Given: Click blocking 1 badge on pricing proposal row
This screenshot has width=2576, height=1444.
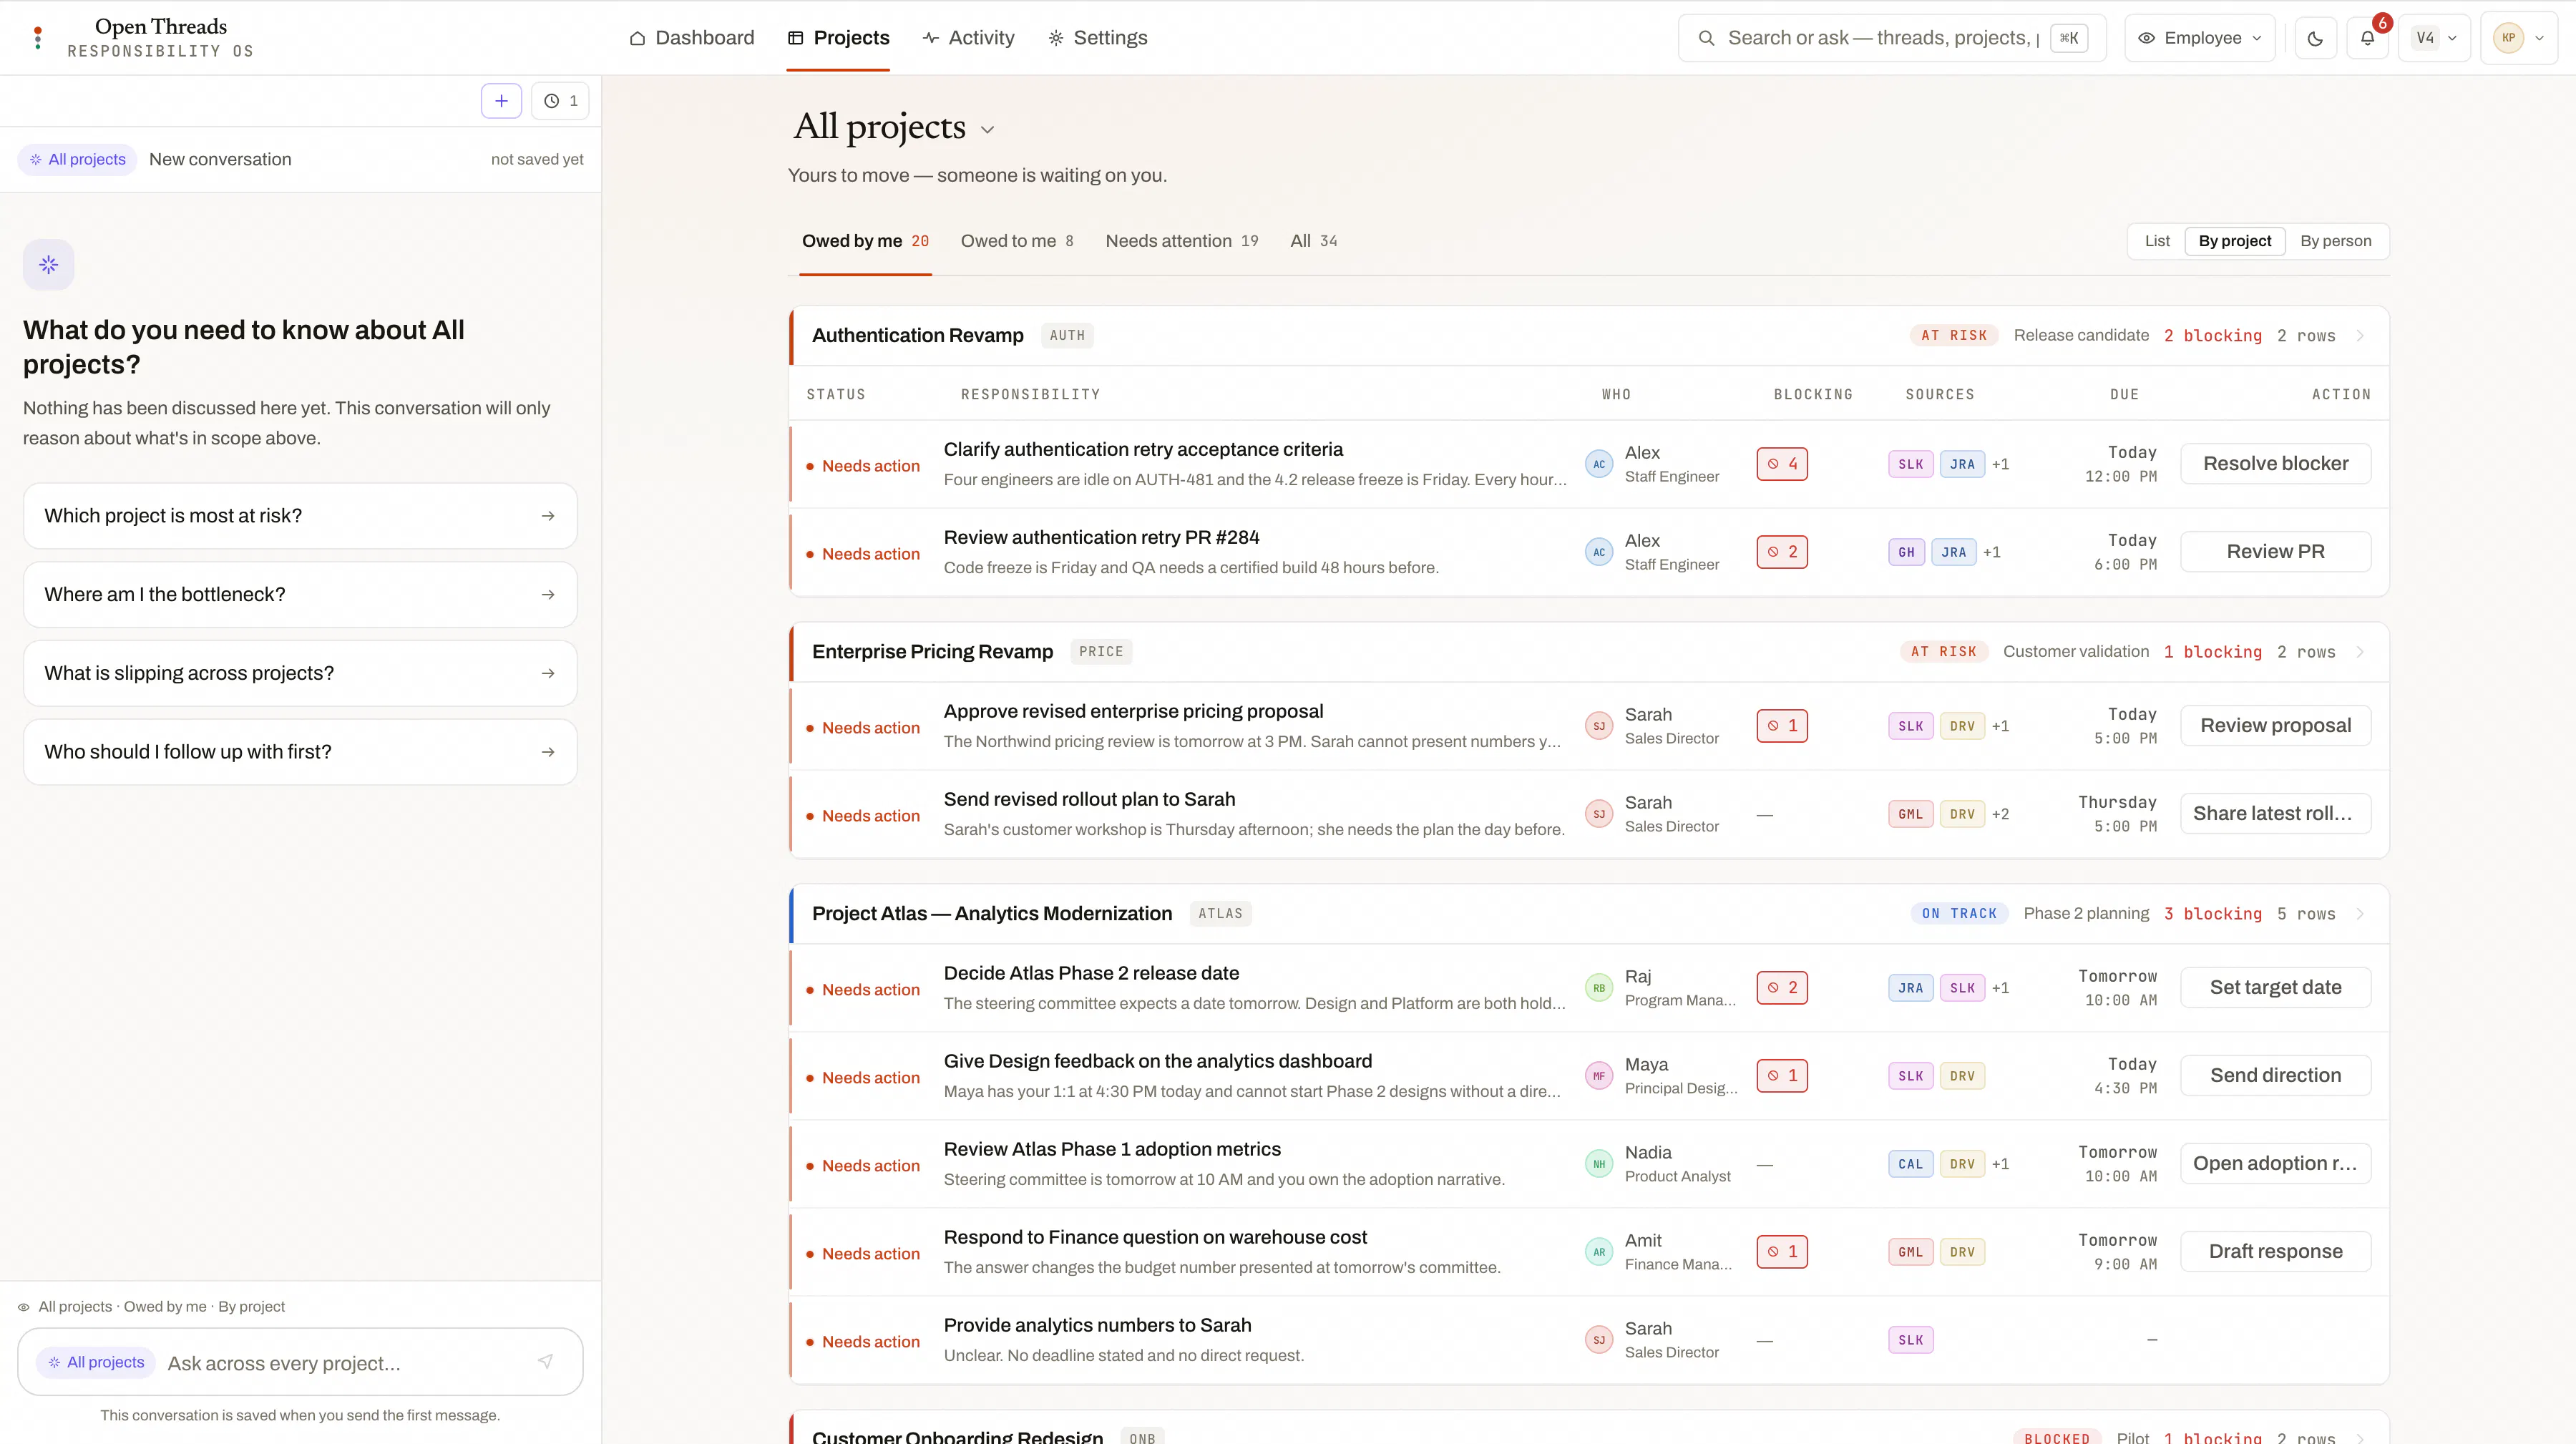Looking at the screenshot, I should point(1782,726).
